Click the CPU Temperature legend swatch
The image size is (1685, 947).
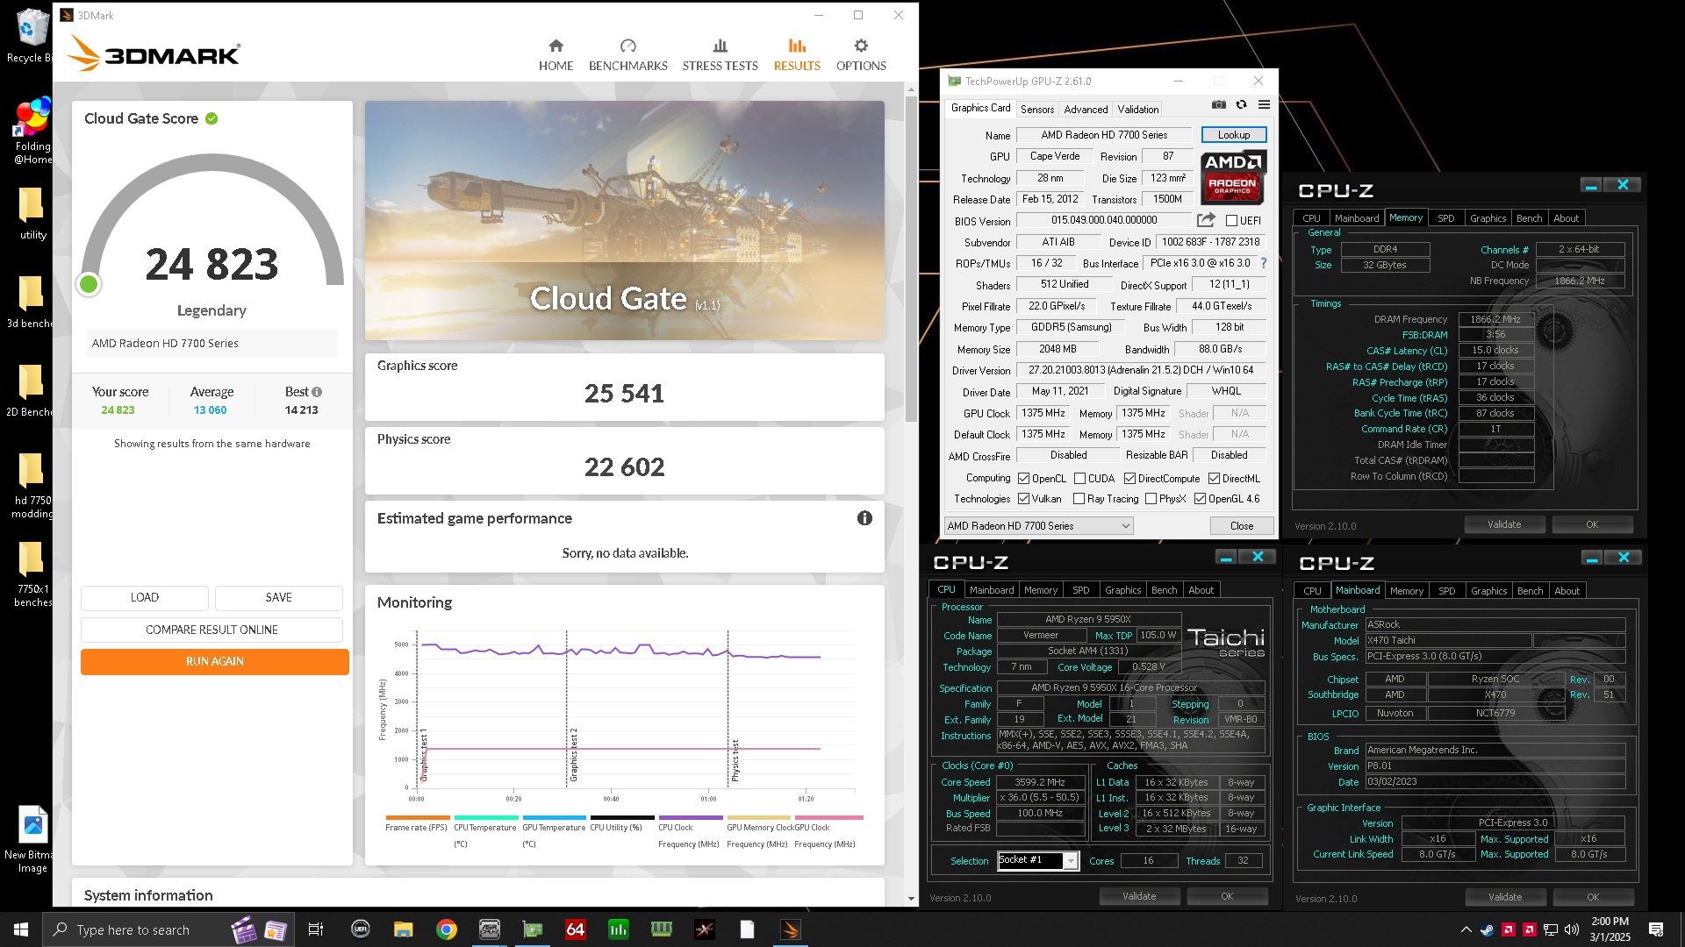click(485, 817)
